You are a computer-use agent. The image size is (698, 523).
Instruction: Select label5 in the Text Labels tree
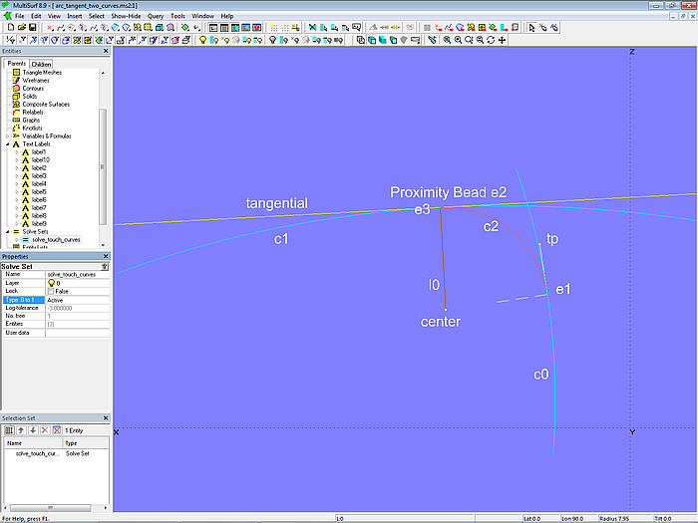[39, 191]
